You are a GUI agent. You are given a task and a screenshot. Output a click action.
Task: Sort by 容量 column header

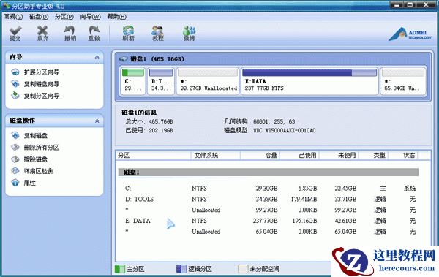(260, 155)
